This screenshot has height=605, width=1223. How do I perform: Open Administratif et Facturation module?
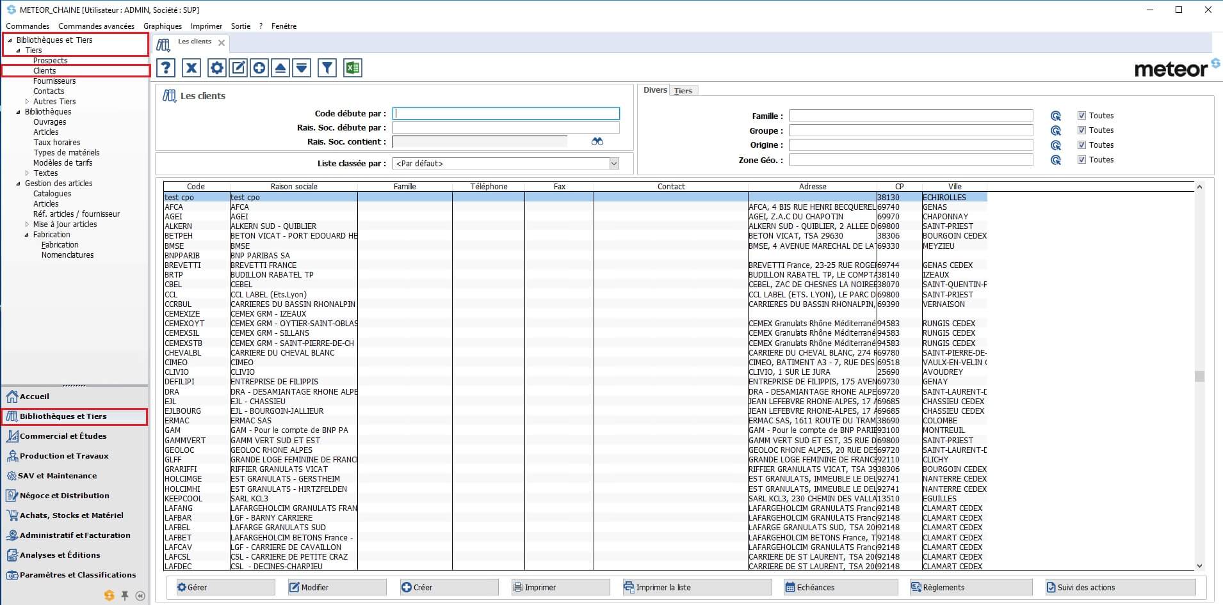(x=74, y=535)
